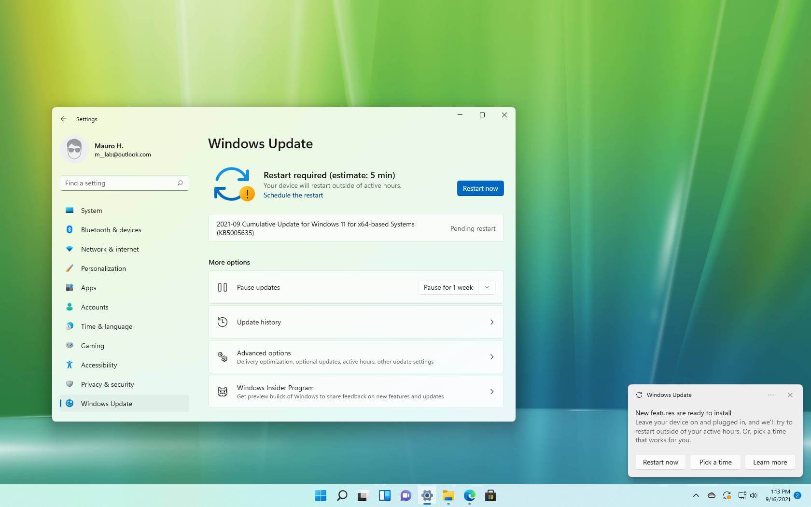Viewport: 811px width, 507px height.
Task: Click the OneDrive cloud icon in tray
Action: tap(711, 495)
